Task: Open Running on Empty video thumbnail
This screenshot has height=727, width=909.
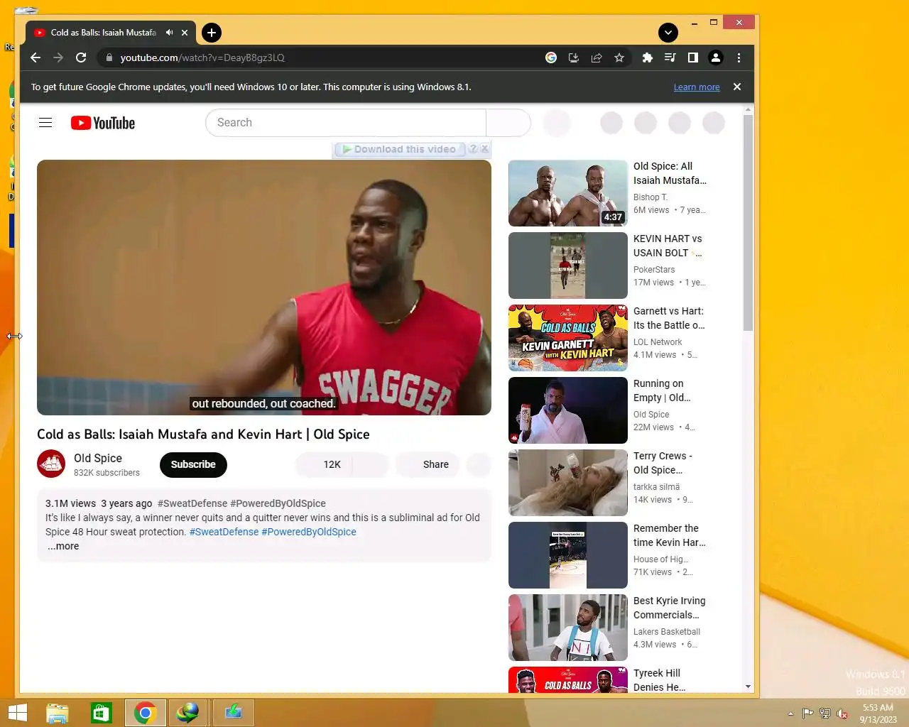Action: (x=568, y=410)
